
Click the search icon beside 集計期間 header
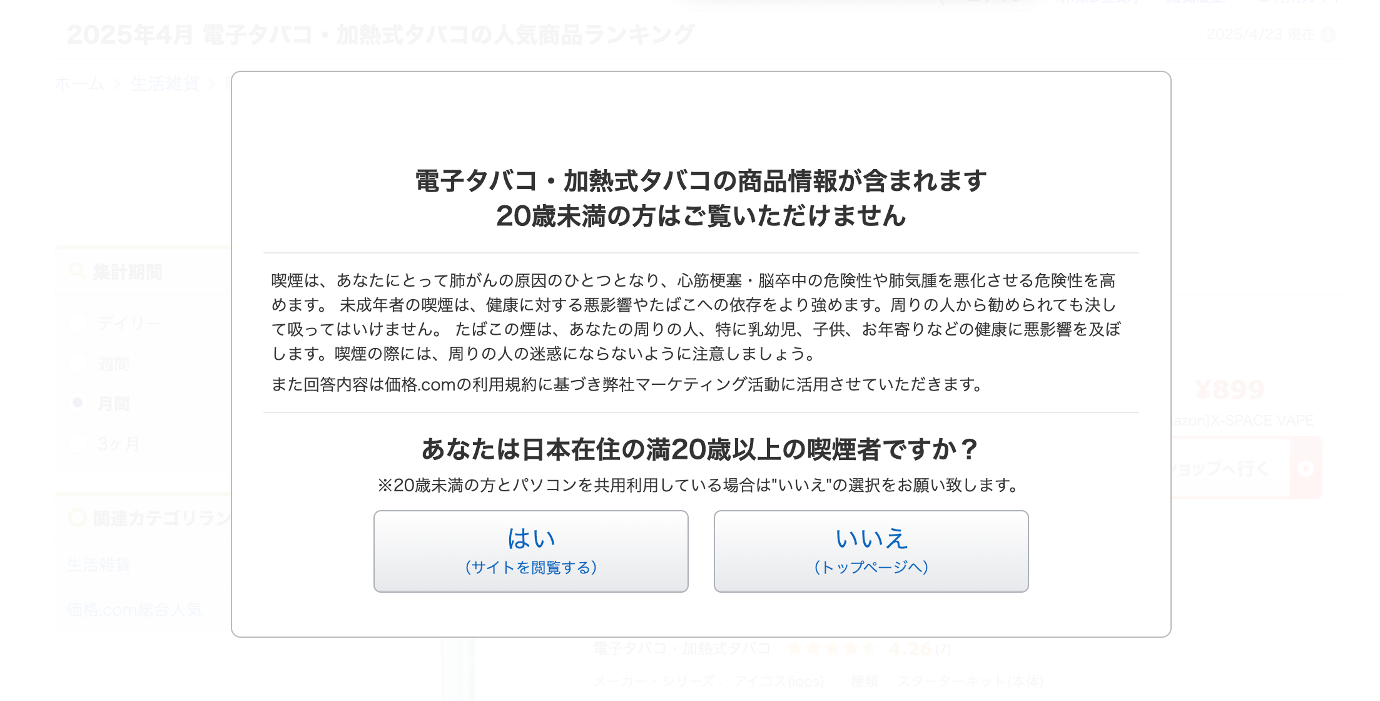pos(77,271)
